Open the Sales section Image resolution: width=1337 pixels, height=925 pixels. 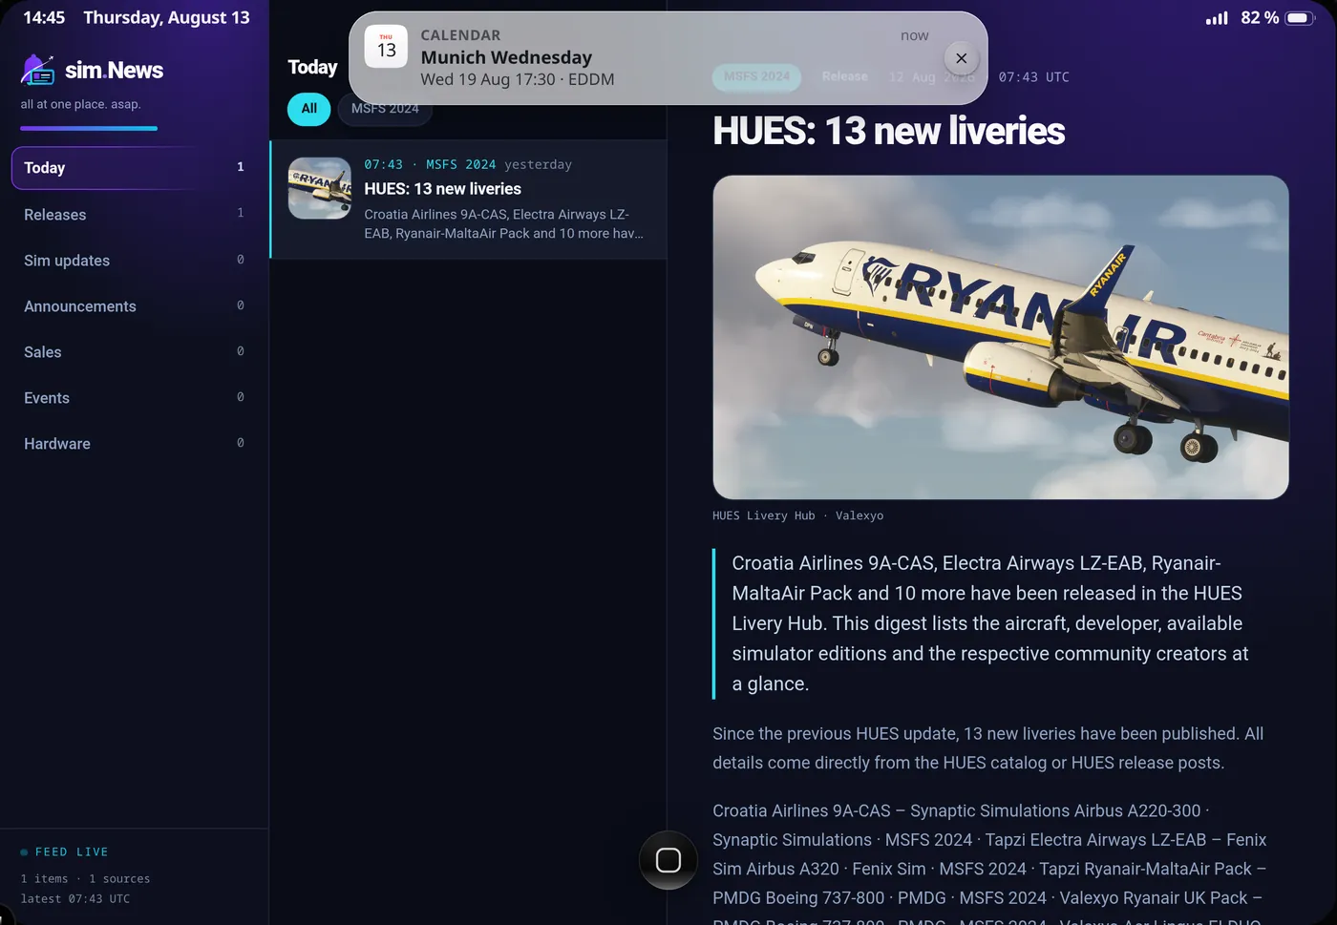135,352
